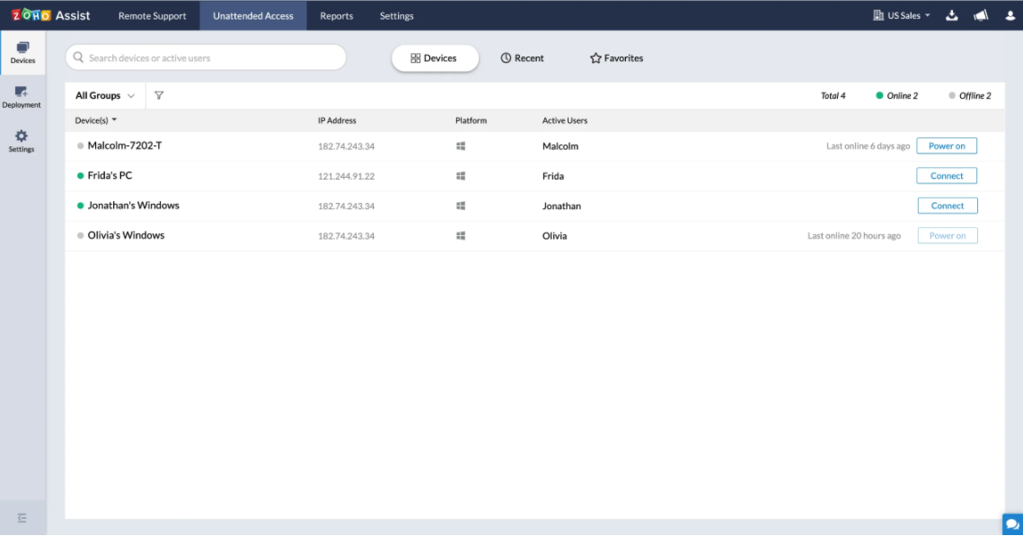Open the chat support bubble
Viewport: 1023px width, 536px height.
pyautogui.click(x=1011, y=524)
